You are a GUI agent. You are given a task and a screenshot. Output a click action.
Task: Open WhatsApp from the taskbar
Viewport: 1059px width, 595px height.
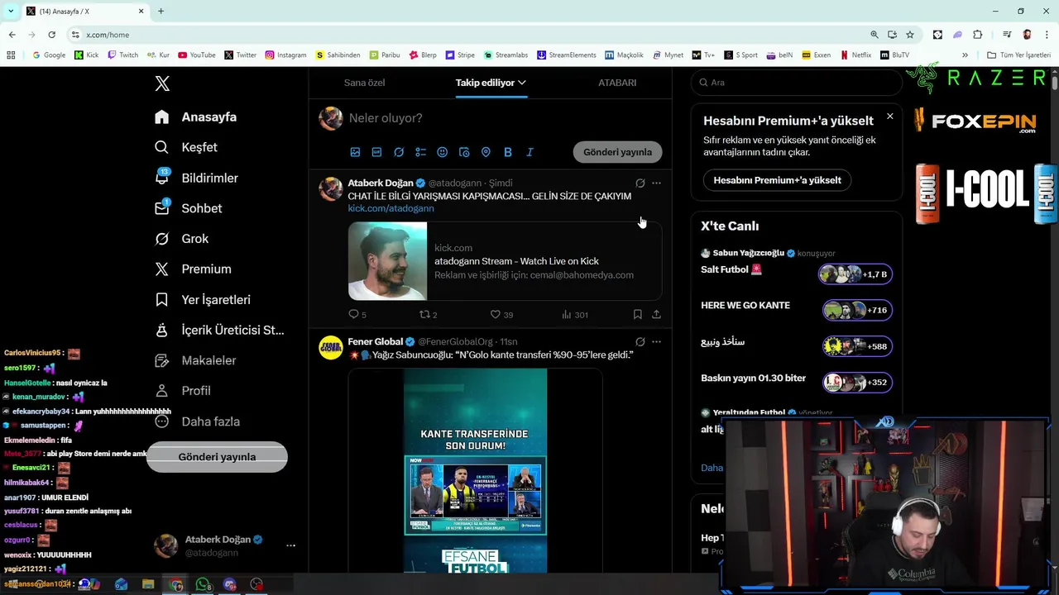pyautogui.click(x=203, y=584)
